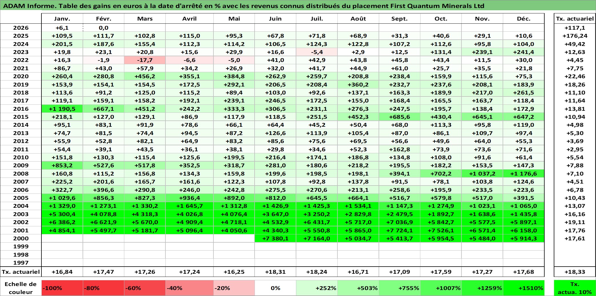Select the +1007% green swatch
596x296 pixels.
pos(441,288)
